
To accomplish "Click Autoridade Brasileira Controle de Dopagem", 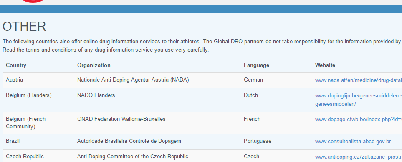I will point(129,141).
